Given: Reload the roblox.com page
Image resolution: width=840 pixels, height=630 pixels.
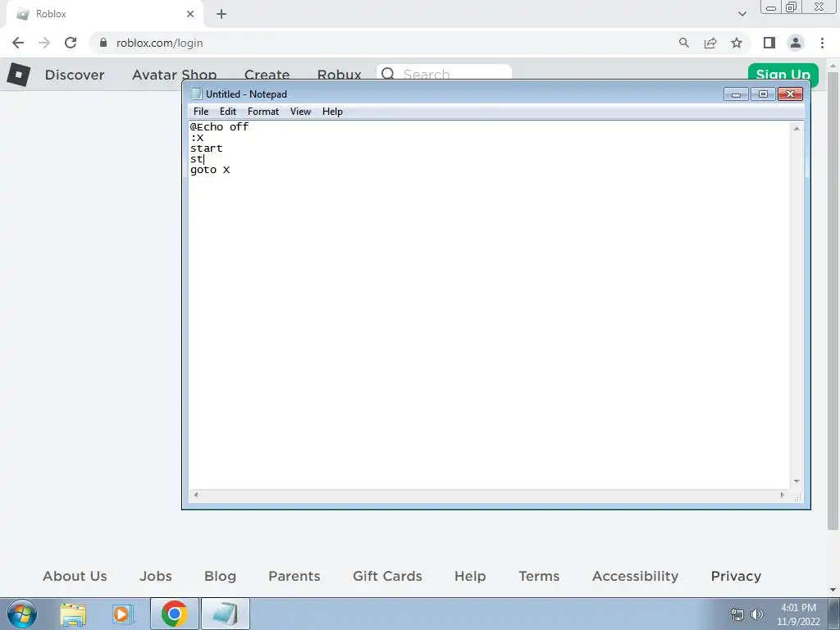Looking at the screenshot, I should tap(71, 43).
